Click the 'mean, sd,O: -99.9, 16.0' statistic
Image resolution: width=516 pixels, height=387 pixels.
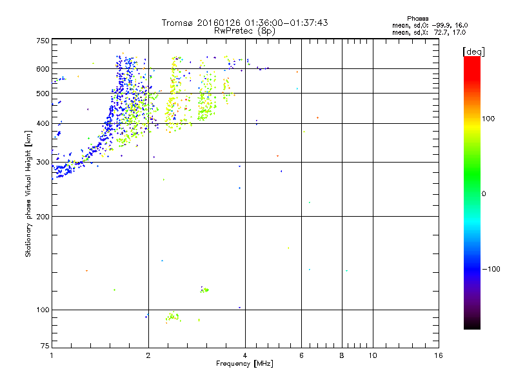[x=430, y=25]
